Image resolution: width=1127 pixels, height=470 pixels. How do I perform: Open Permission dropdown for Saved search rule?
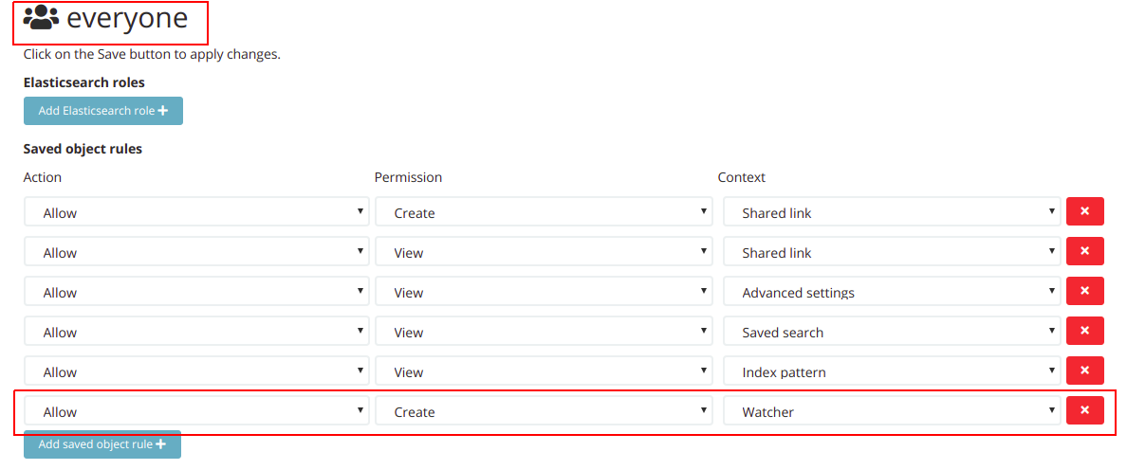pyautogui.click(x=544, y=332)
